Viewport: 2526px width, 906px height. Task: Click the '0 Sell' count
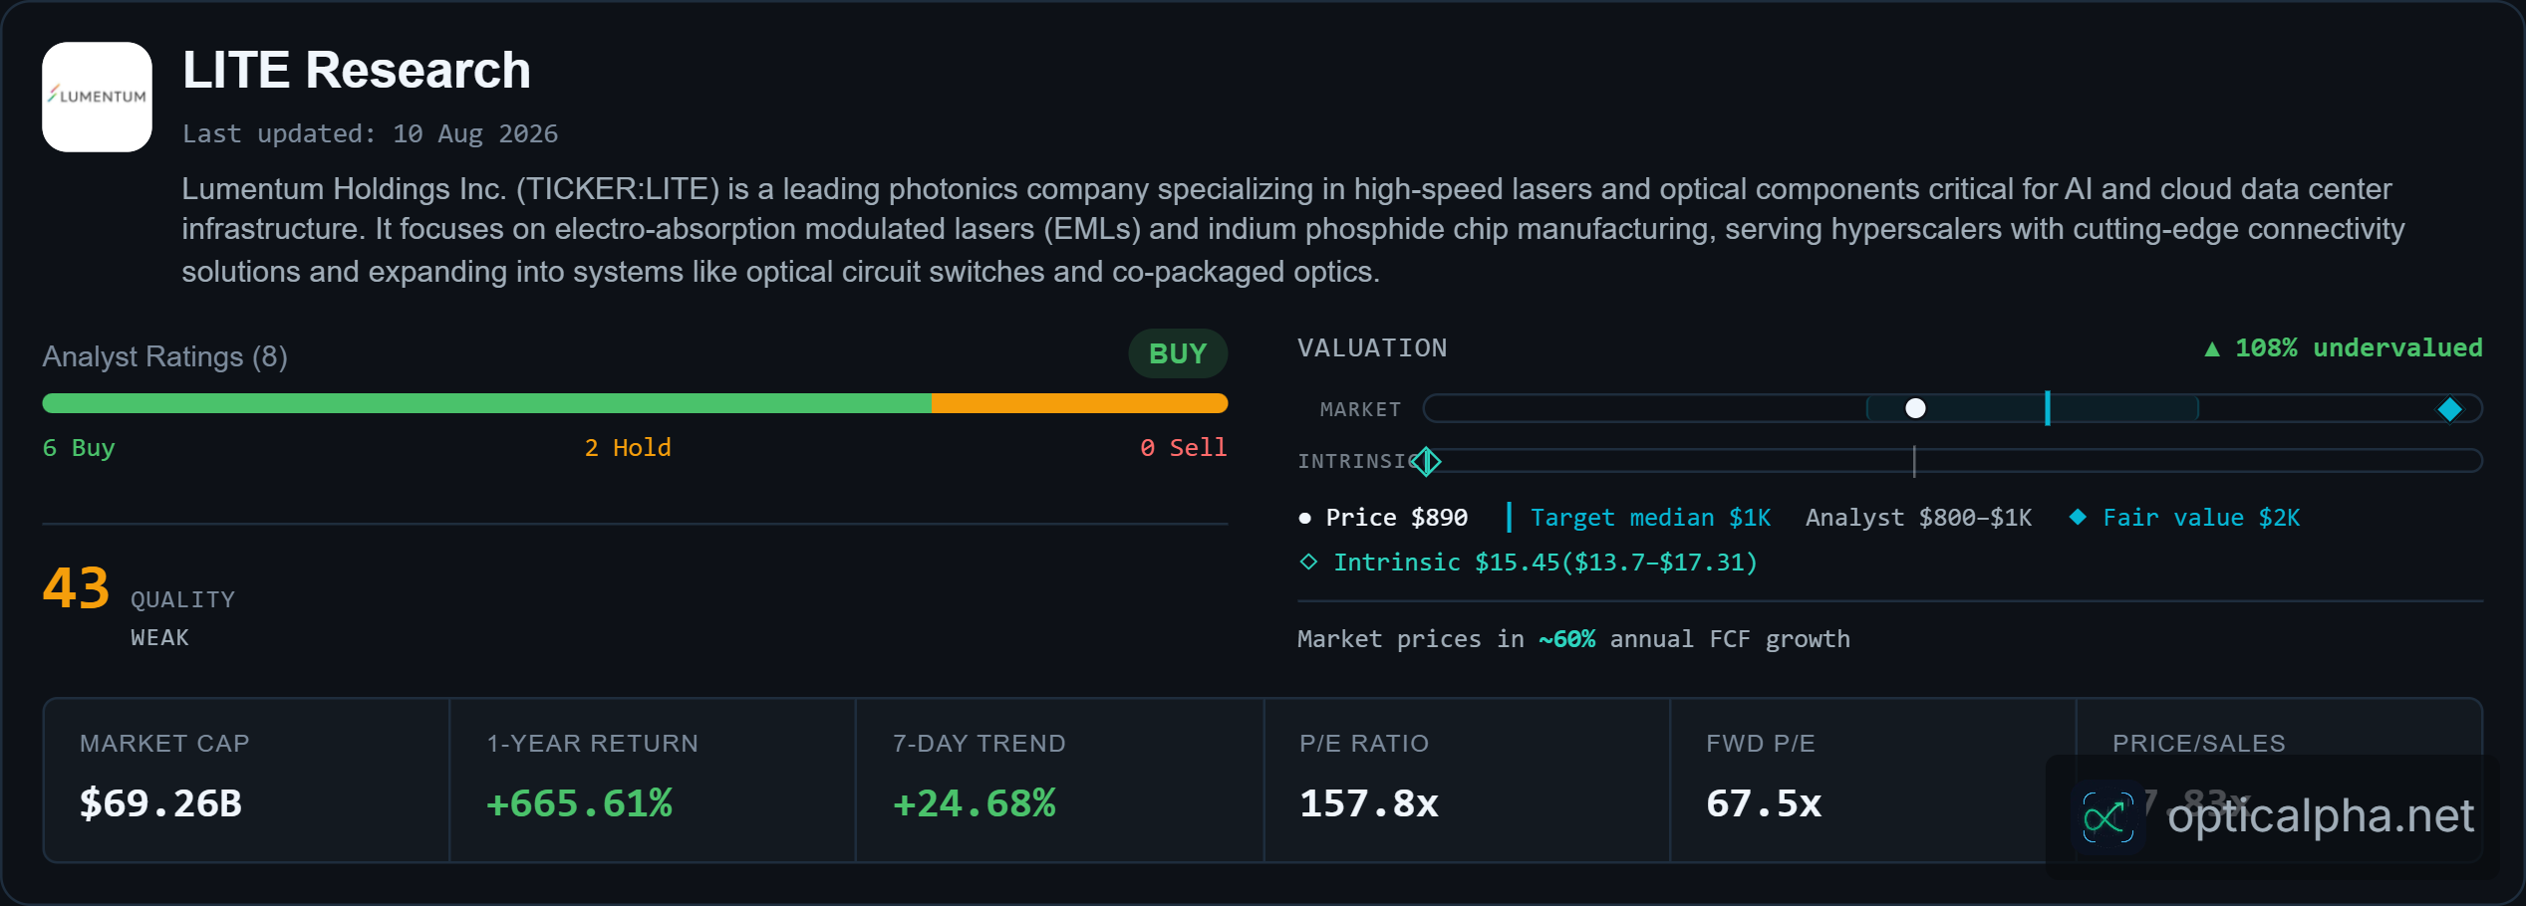(1183, 448)
